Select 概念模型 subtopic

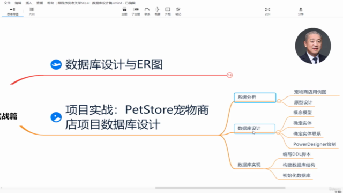(x=302, y=113)
